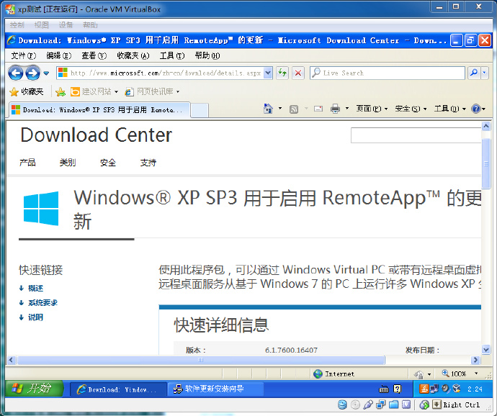The image size is (497, 416).
Task: Refresh the page with the green arrows icon
Action: pos(282,73)
